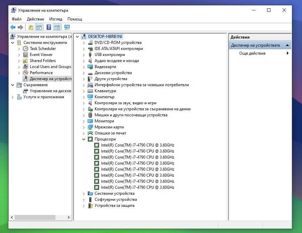Image resolution: width=302 pixels, height=233 pixels.
Task: Open the Файл menu
Action: coord(16,19)
